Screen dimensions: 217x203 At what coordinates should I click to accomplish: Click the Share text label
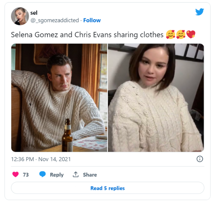pos(90,175)
